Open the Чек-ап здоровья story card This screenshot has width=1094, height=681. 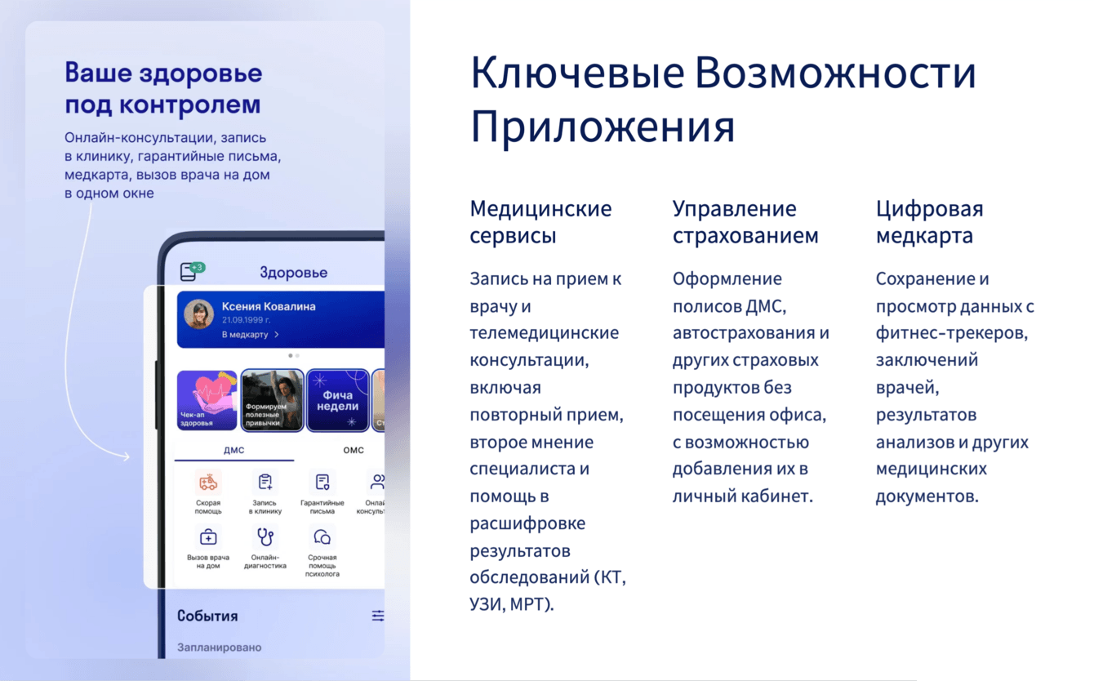coord(207,400)
